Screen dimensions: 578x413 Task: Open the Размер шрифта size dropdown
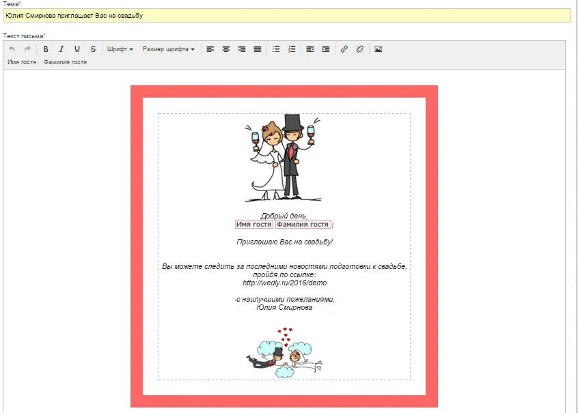click(x=169, y=49)
